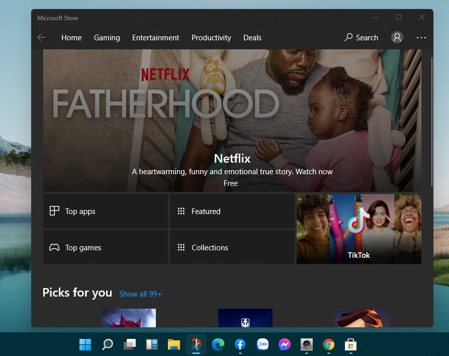The image size is (449, 356).
Task: Open Messenger from the taskbar
Action: coord(285,344)
